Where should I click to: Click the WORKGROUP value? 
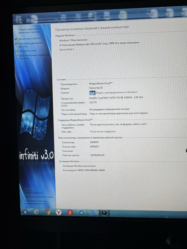97,155
